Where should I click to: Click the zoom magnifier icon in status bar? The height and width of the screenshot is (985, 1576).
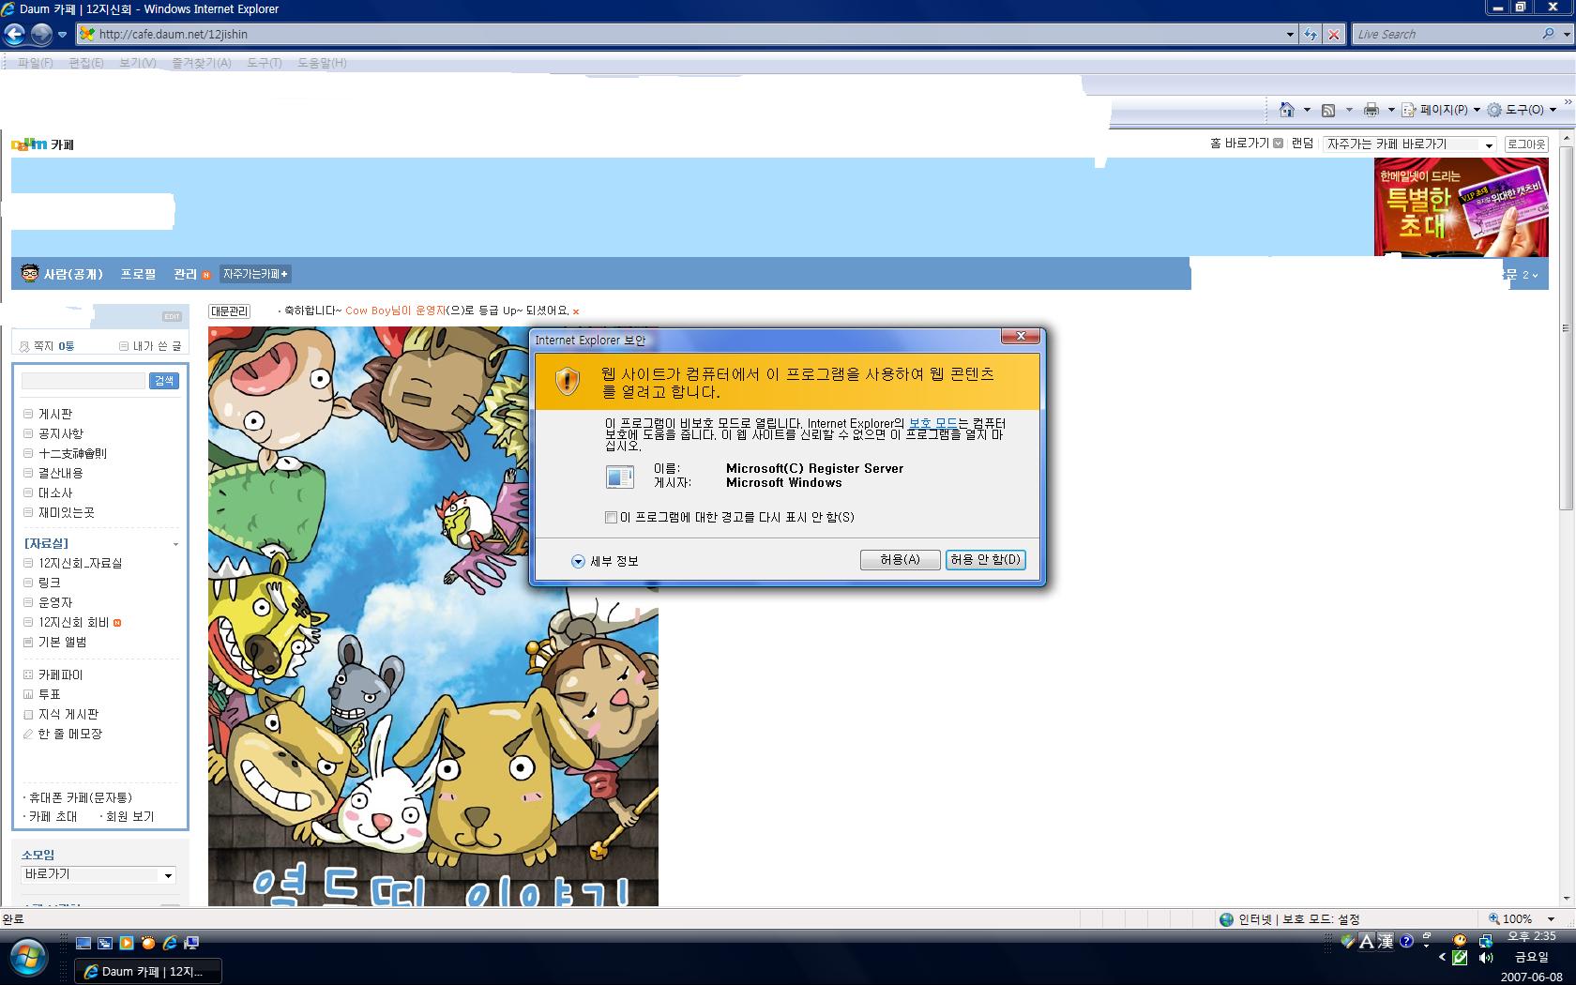click(1494, 918)
